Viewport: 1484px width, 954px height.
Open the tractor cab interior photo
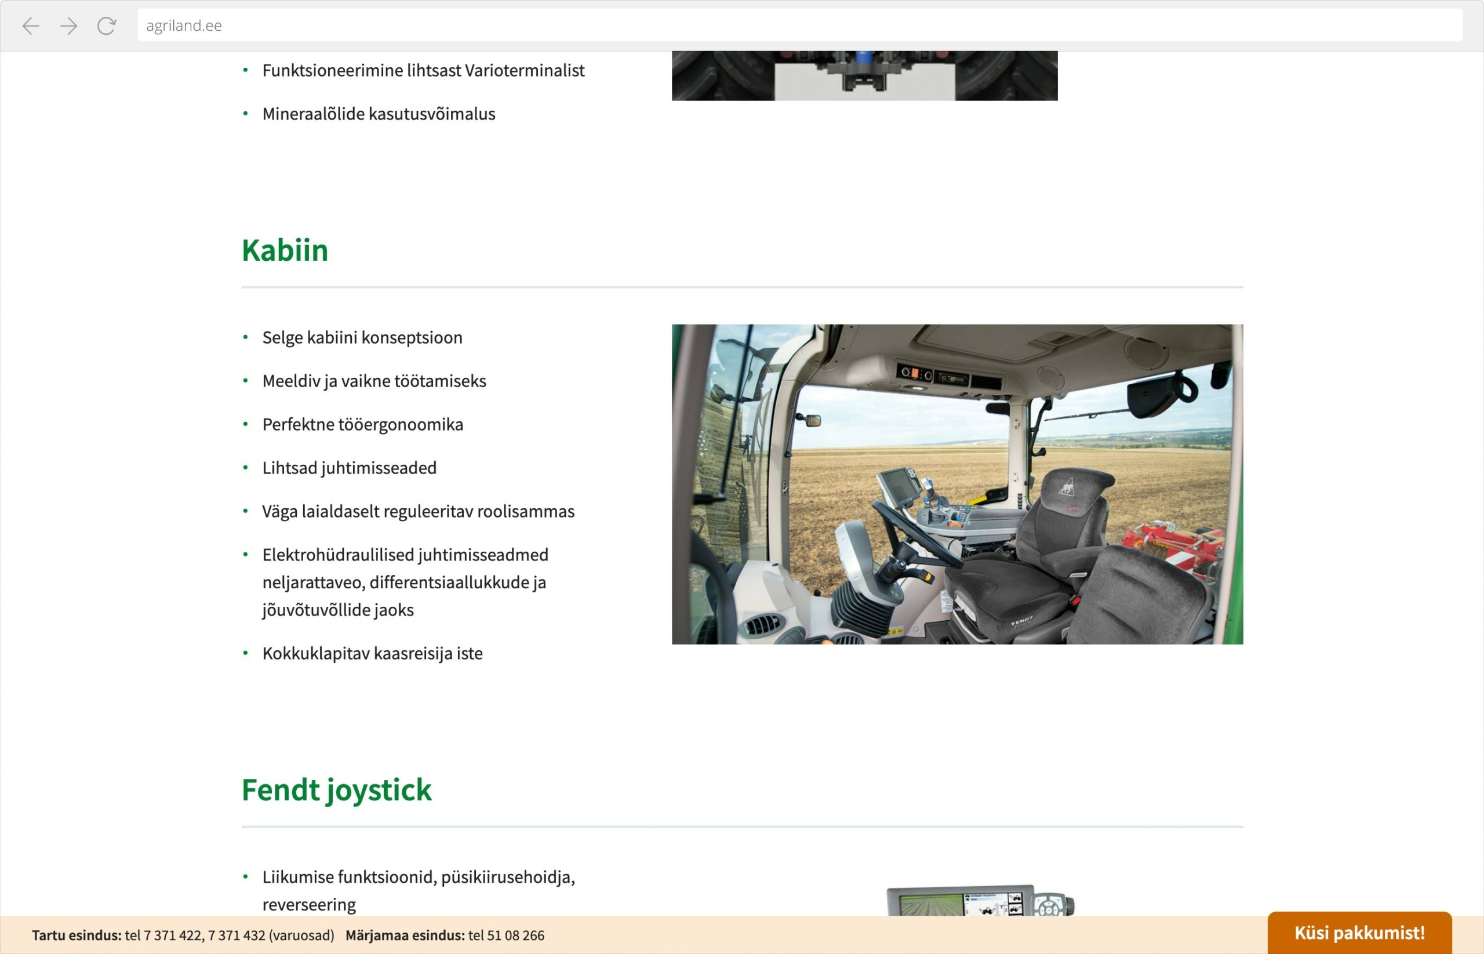[x=957, y=485]
